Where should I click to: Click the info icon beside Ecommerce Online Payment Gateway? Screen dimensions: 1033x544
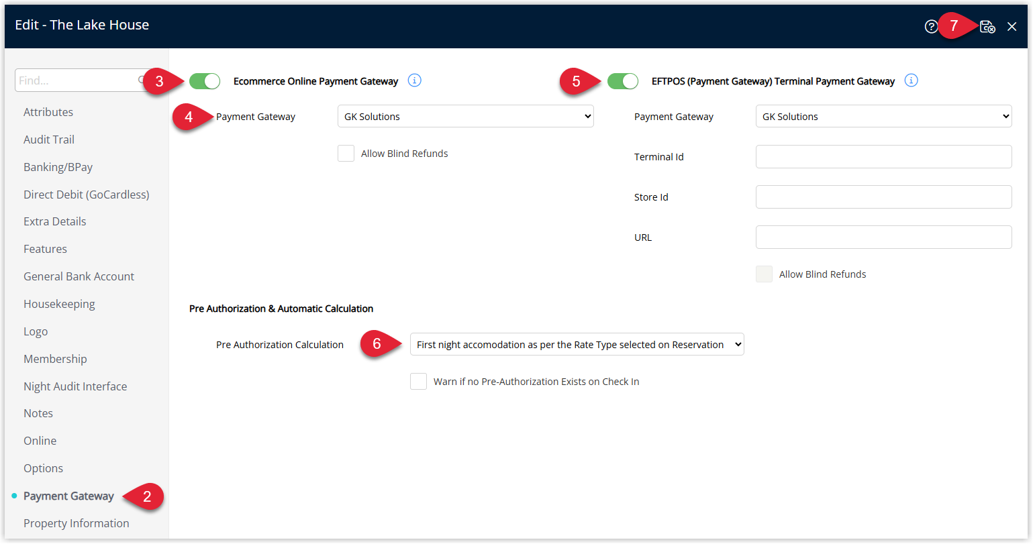pos(415,80)
